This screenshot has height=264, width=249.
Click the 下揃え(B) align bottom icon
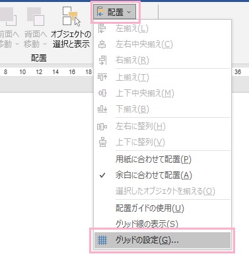tap(102, 109)
